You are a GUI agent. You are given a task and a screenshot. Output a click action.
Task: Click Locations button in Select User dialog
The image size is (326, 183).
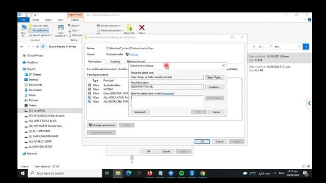[x=214, y=87]
